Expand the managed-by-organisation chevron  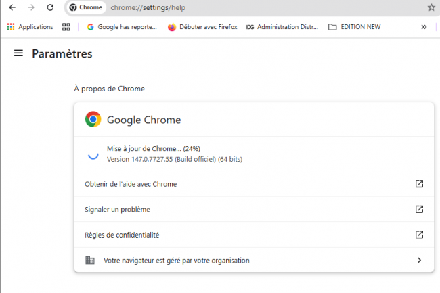419,260
